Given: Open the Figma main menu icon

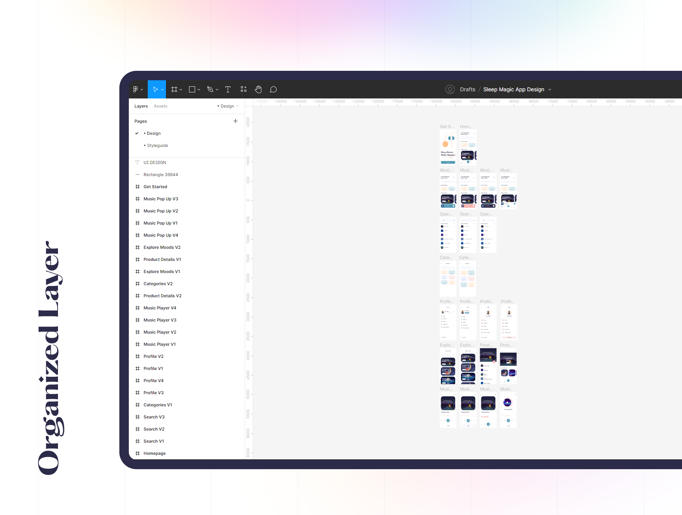Looking at the screenshot, I should [x=136, y=89].
